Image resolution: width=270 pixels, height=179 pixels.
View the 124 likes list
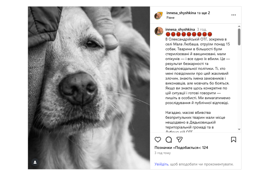click(x=181, y=148)
